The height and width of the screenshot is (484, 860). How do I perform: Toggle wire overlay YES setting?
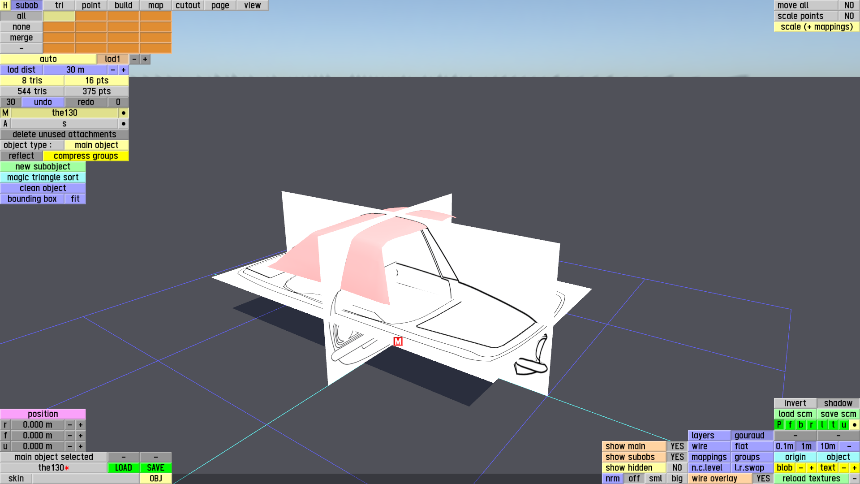pos(763,479)
